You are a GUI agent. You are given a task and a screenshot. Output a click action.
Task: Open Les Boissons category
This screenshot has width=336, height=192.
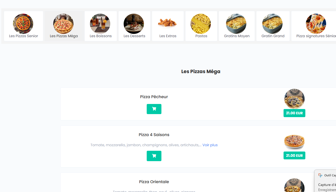click(101, 26)
